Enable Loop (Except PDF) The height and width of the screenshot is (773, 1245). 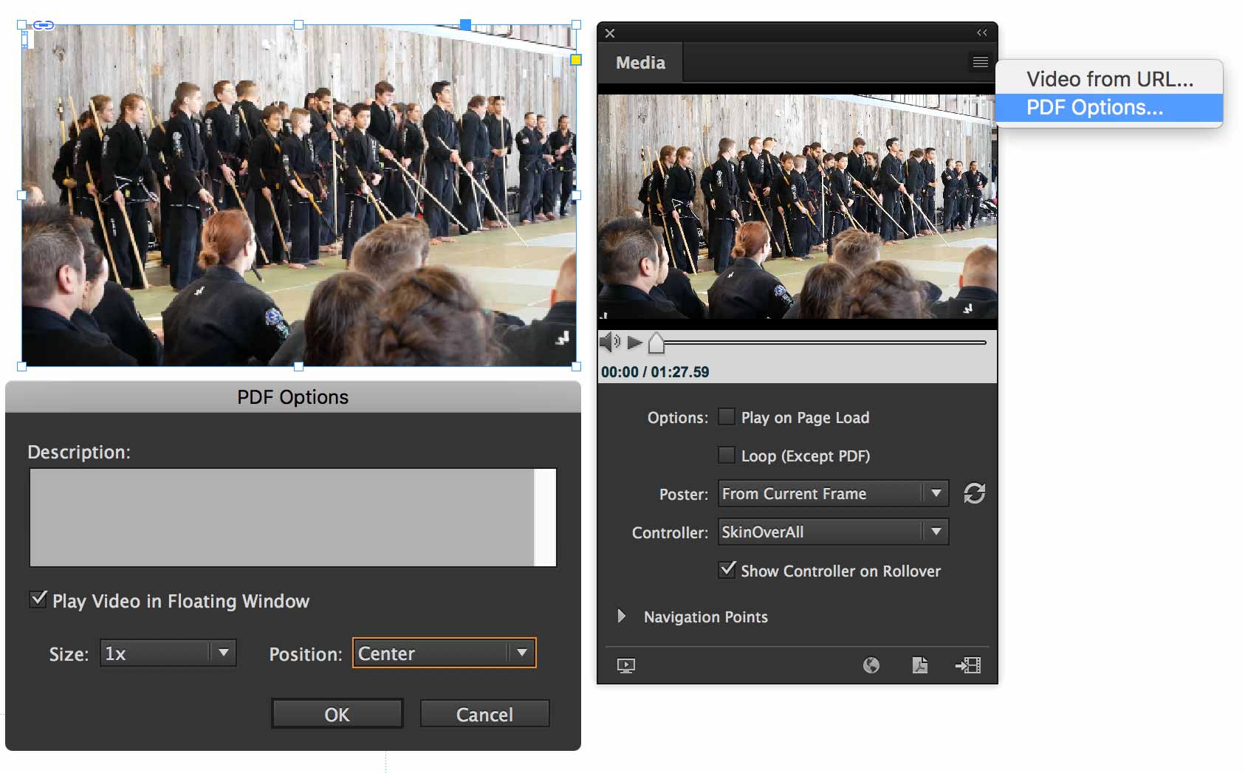[x=727, y=455]
